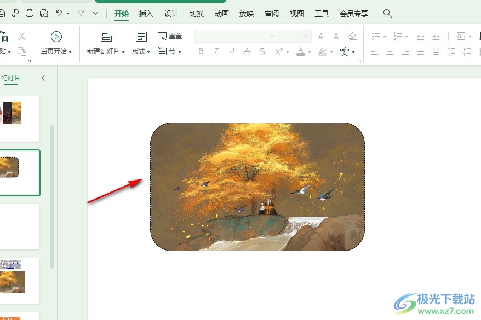The height and width of the screenshot is (320, 481).
Task: Undo the last action
Action: pyautogui.click(x=59, y=13)
